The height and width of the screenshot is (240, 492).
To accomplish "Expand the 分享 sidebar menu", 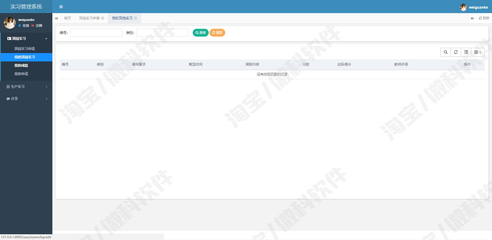I will point(26,99).
